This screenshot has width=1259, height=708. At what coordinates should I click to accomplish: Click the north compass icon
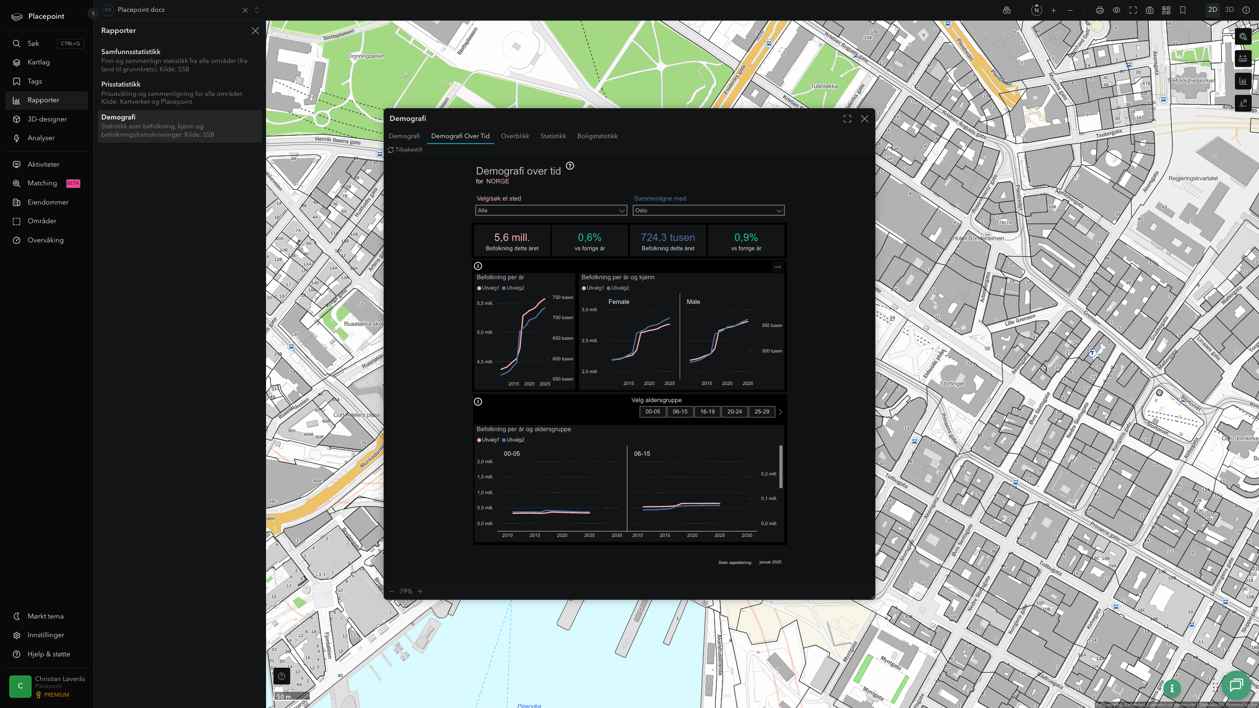coord(1037,10)
